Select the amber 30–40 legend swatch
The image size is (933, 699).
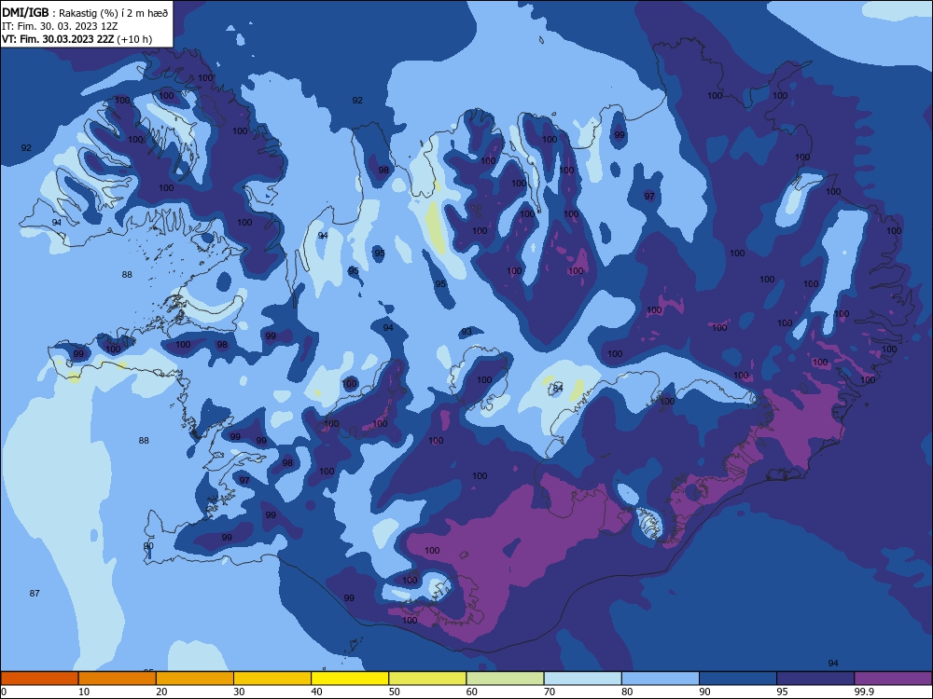pyautogui.click(x=272, y=678)
